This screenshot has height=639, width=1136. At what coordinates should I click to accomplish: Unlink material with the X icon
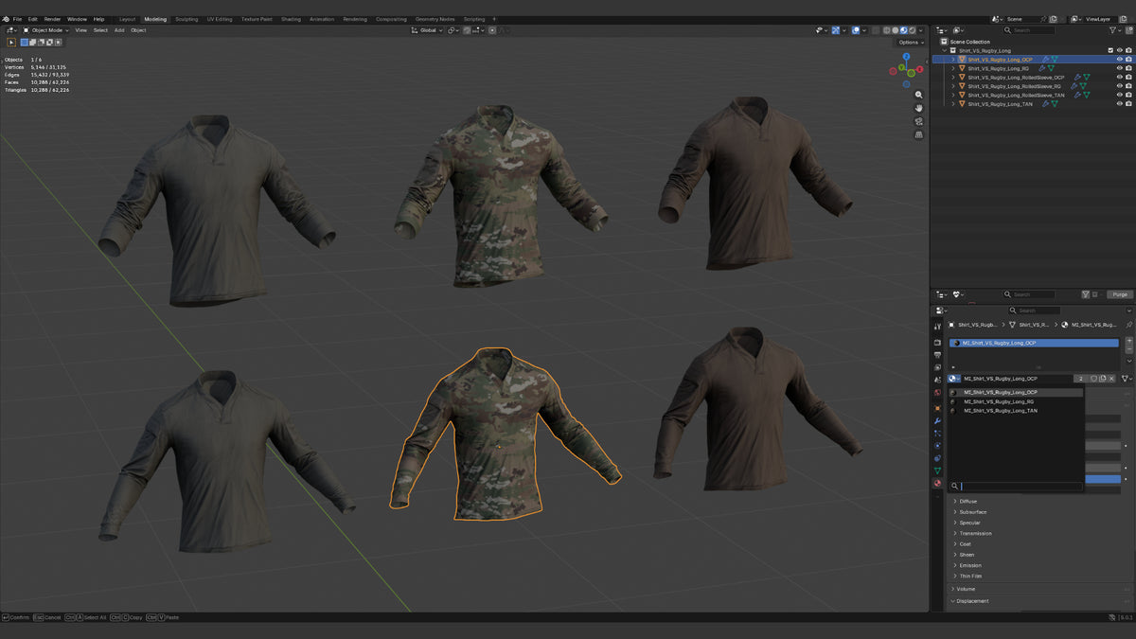1111,379
